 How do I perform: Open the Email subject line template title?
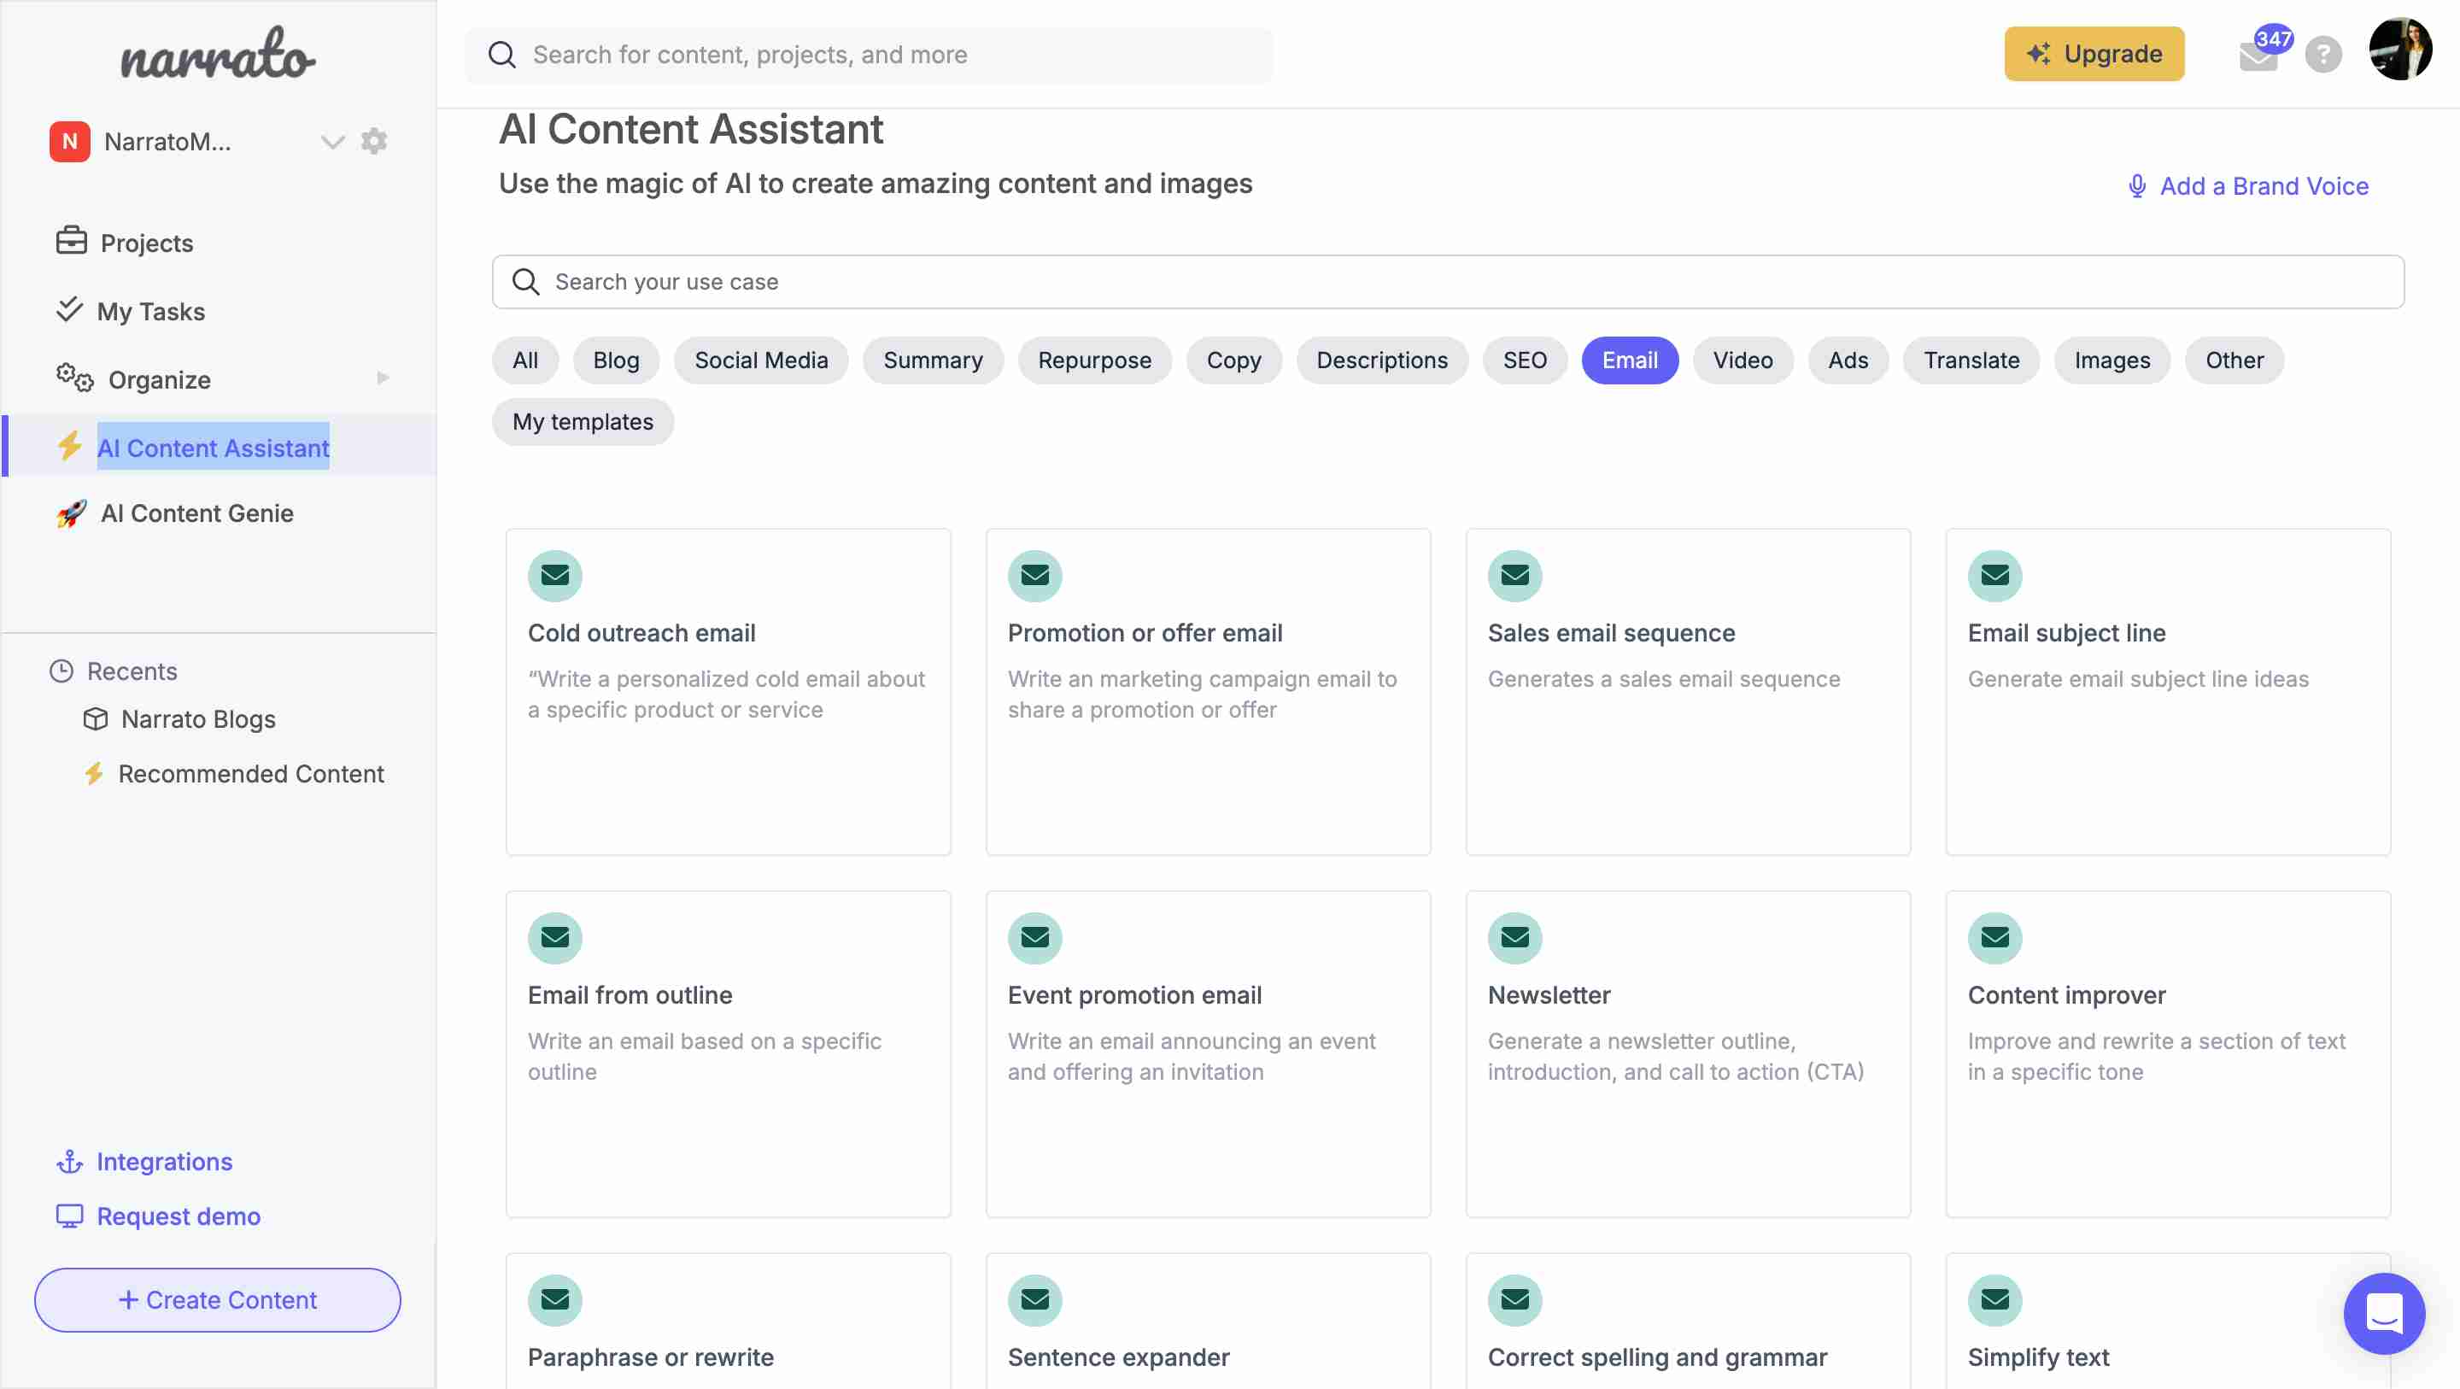[2066, 632]
